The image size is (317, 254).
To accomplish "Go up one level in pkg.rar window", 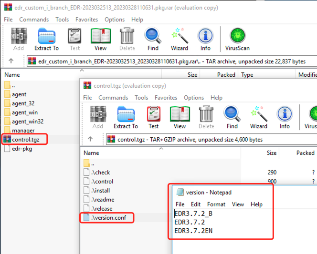I will (x=11, y=61).
